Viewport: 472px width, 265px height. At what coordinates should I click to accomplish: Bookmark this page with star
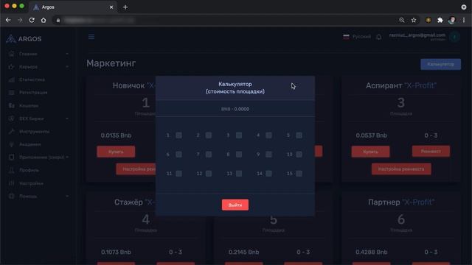click(x=414, y=20)
